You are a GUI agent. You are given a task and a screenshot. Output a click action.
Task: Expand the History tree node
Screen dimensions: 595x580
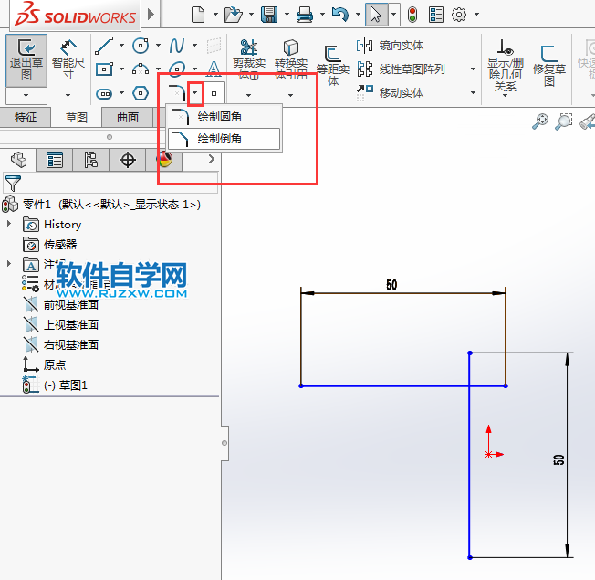(x=9, y=223)
